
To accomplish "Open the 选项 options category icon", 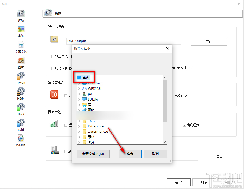I will coord(21,13).
